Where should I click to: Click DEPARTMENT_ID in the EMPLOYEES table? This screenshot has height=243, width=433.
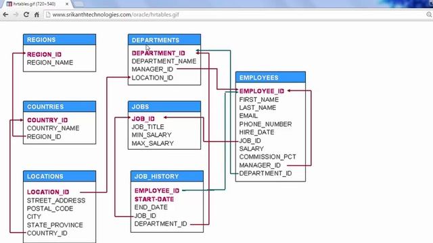pyautogui.click(x=265, y=173)
